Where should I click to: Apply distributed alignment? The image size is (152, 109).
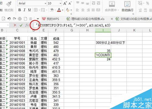pos(98,10)
